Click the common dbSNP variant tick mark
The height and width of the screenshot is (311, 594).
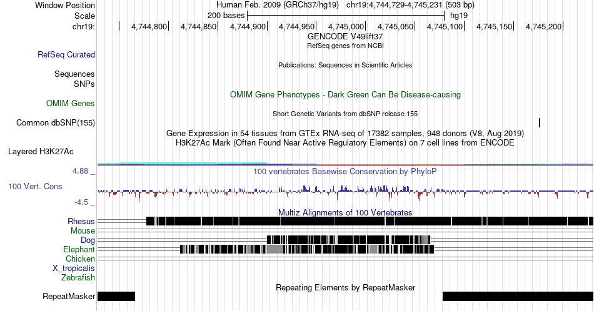click(x=540, y=122)
